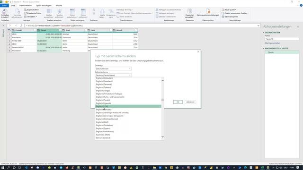Switch to Transformieren ribbon tab
This screenshot has height=170, width=303.
pos(25,5)
